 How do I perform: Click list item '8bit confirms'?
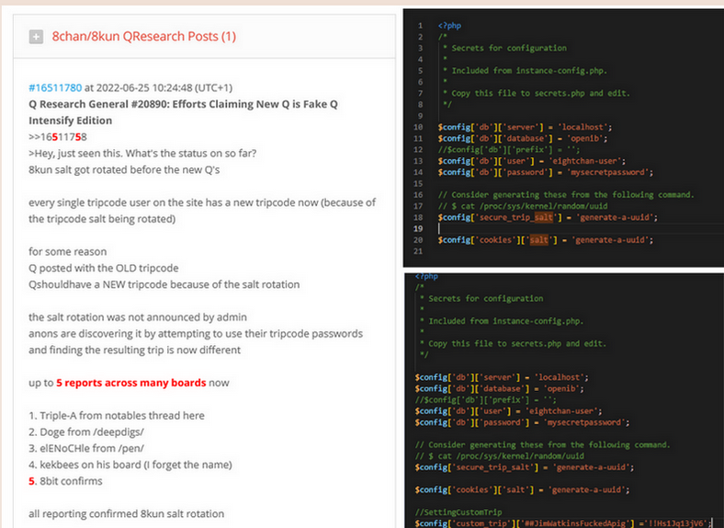click(65, 481)
